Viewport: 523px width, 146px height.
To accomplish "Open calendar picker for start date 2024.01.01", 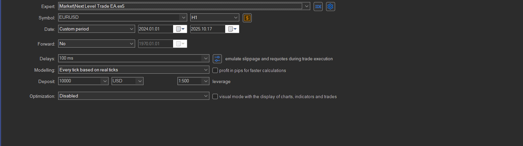I will click(180, 29).
